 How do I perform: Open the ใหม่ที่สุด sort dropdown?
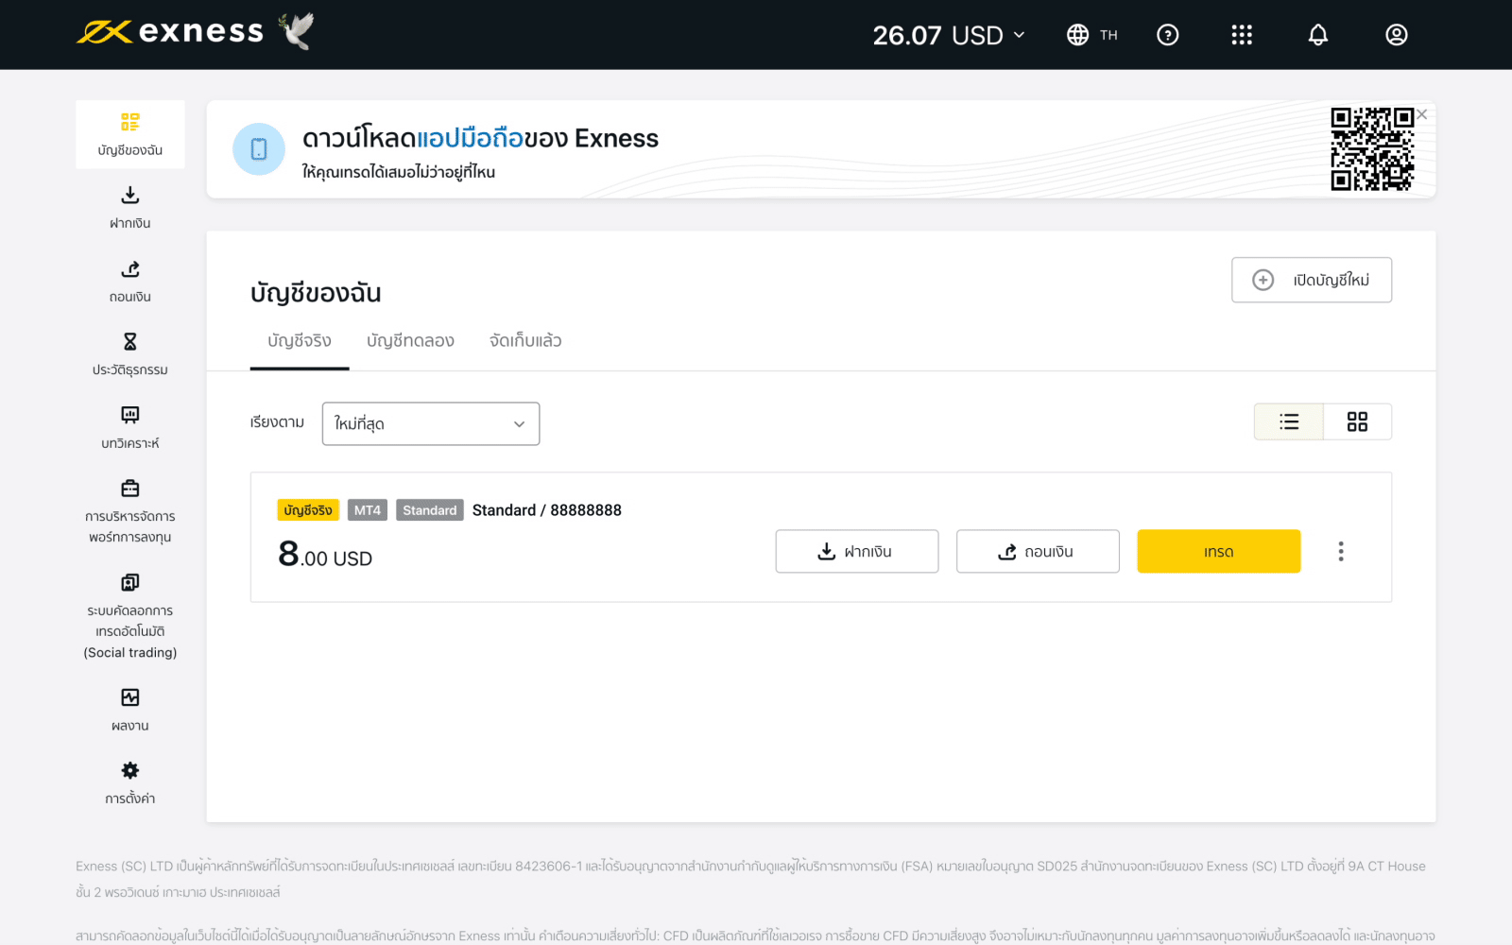pyautogui.click(x=431, y=423)
